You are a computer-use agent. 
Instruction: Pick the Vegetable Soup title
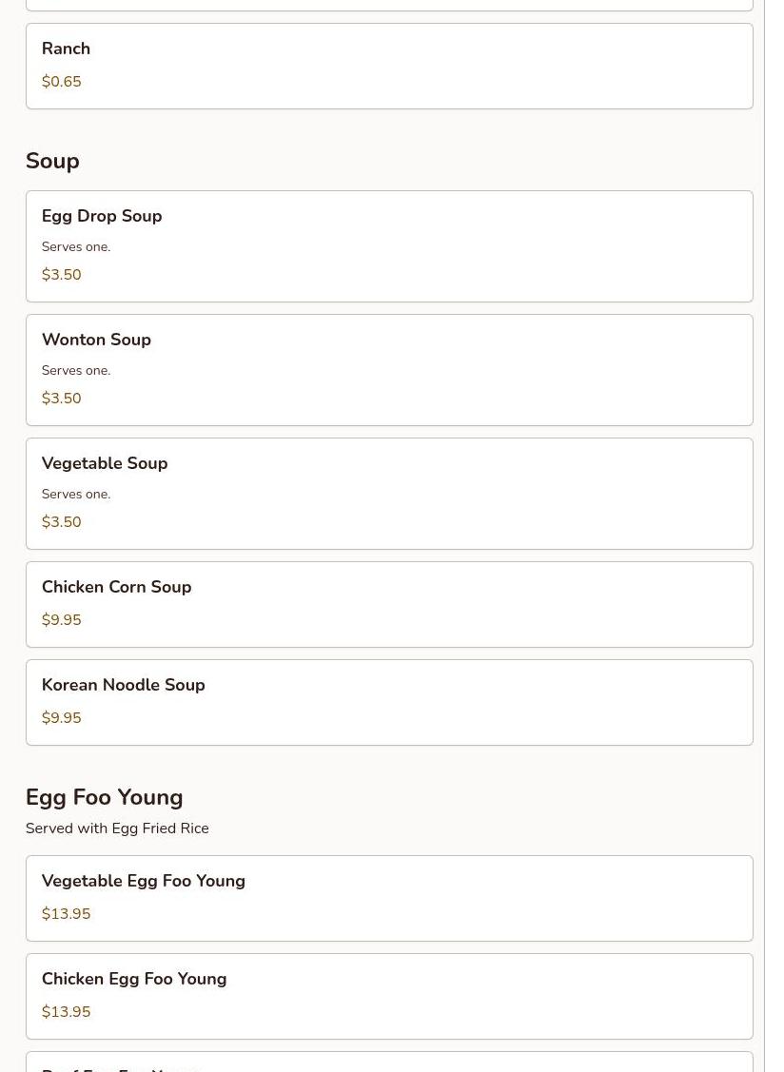105,463
